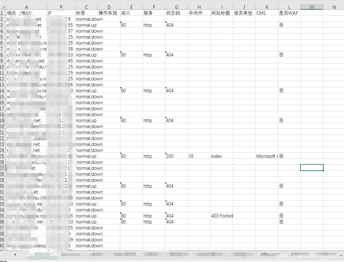Click the Microsoft CMS cell
344x262 pixels.
[x=267, y=156]
